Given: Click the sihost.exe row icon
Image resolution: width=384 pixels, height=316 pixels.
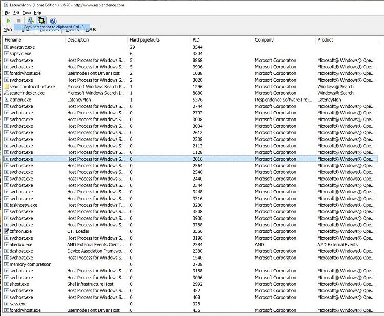Looking at the screenshot, I should (7, 284).
